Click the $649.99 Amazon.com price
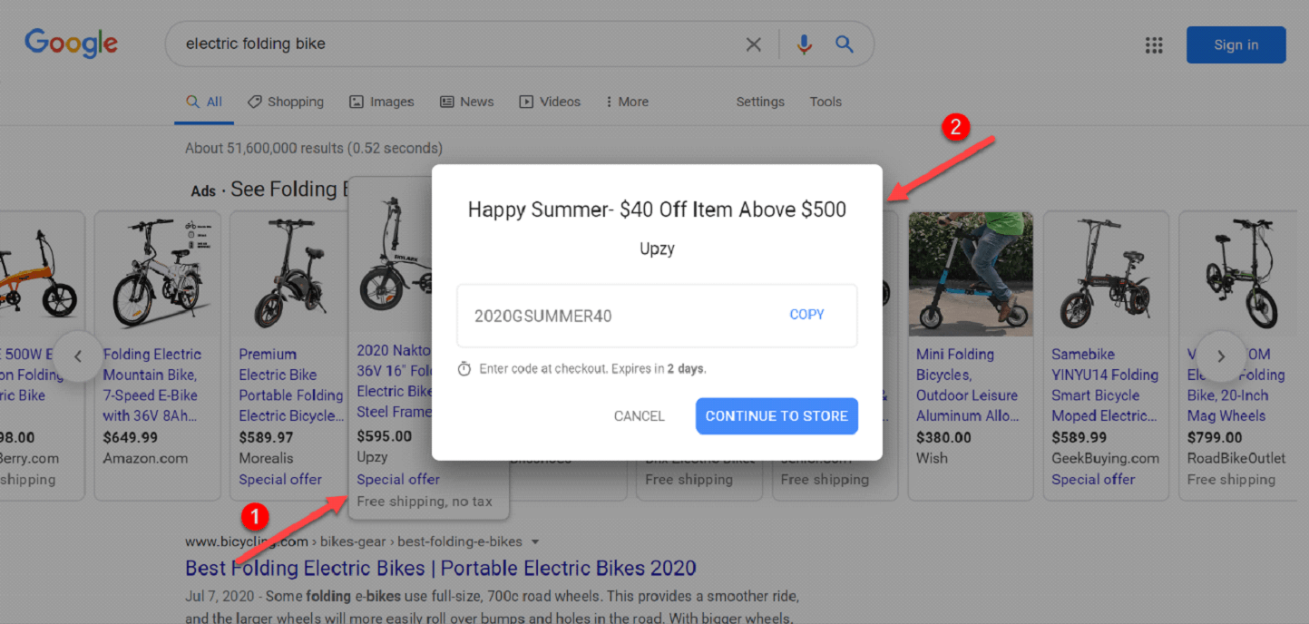The height and width of the screenshot is (624, 1309). pyautogui.click(x=130, y=437)
